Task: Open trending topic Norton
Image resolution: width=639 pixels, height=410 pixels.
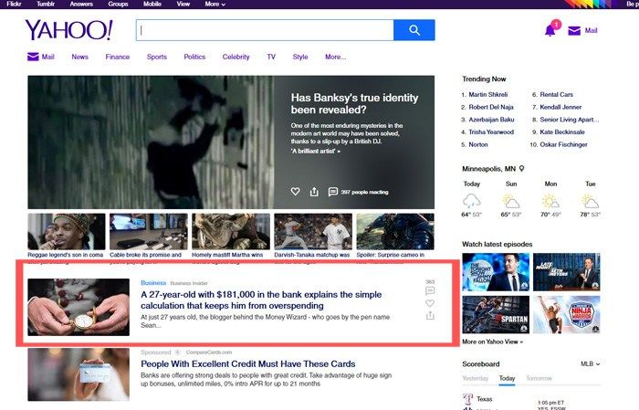Action: 478,144
